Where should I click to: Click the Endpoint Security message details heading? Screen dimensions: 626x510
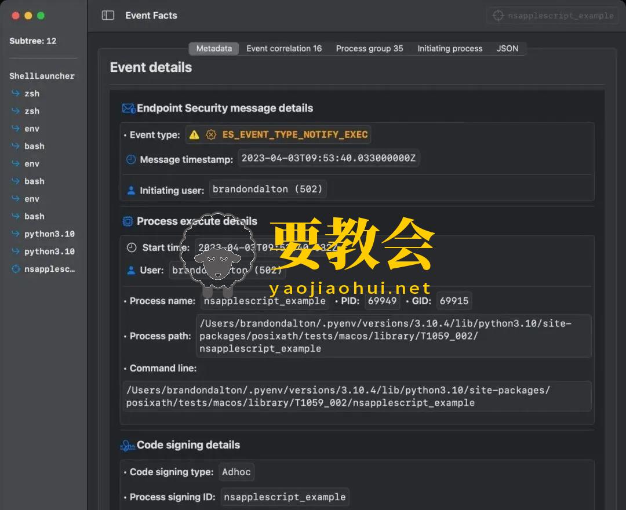point(225,108)
